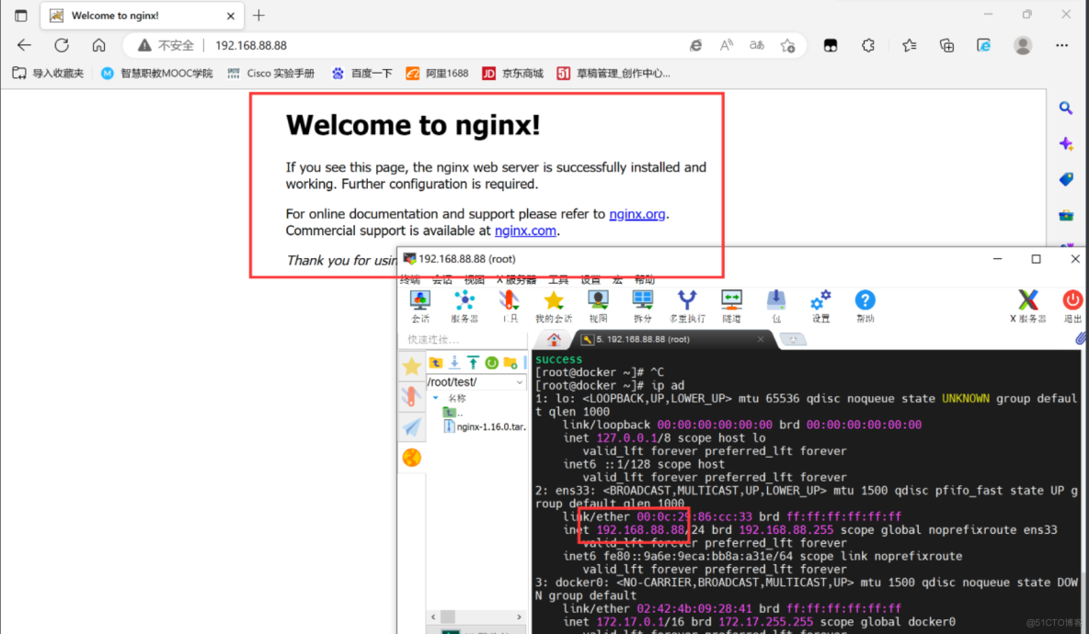
Task: Close the 192.168.88.88 (root) terminal tab
Action: (x=761, y=339)
